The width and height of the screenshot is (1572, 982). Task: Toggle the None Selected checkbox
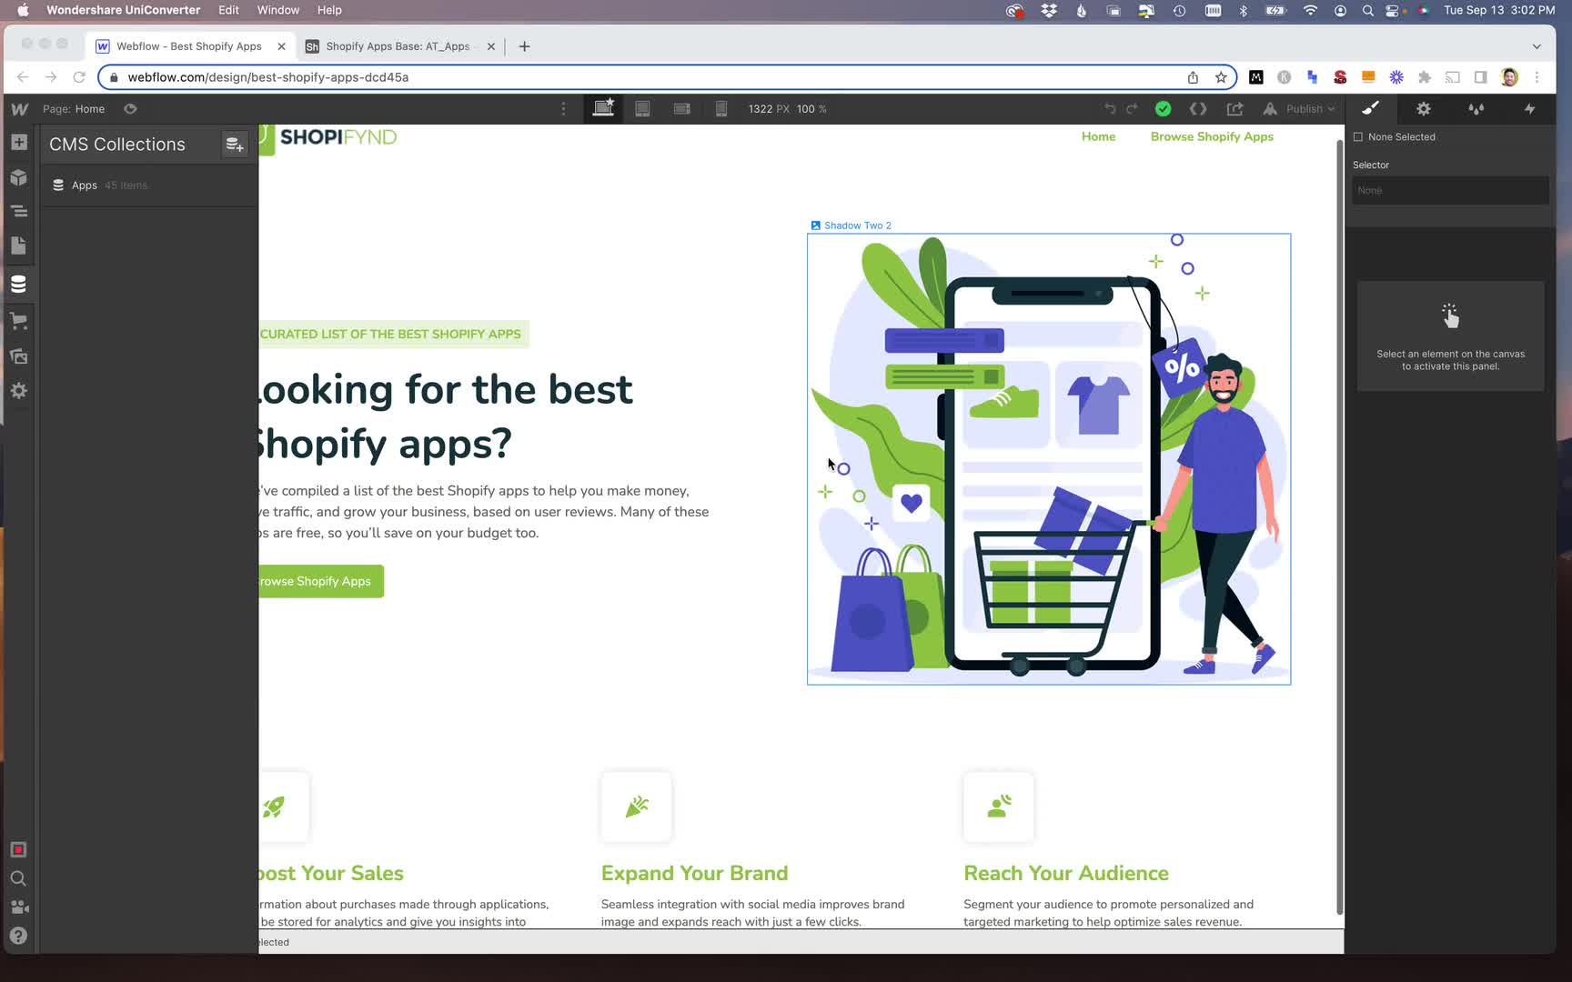1358,137
